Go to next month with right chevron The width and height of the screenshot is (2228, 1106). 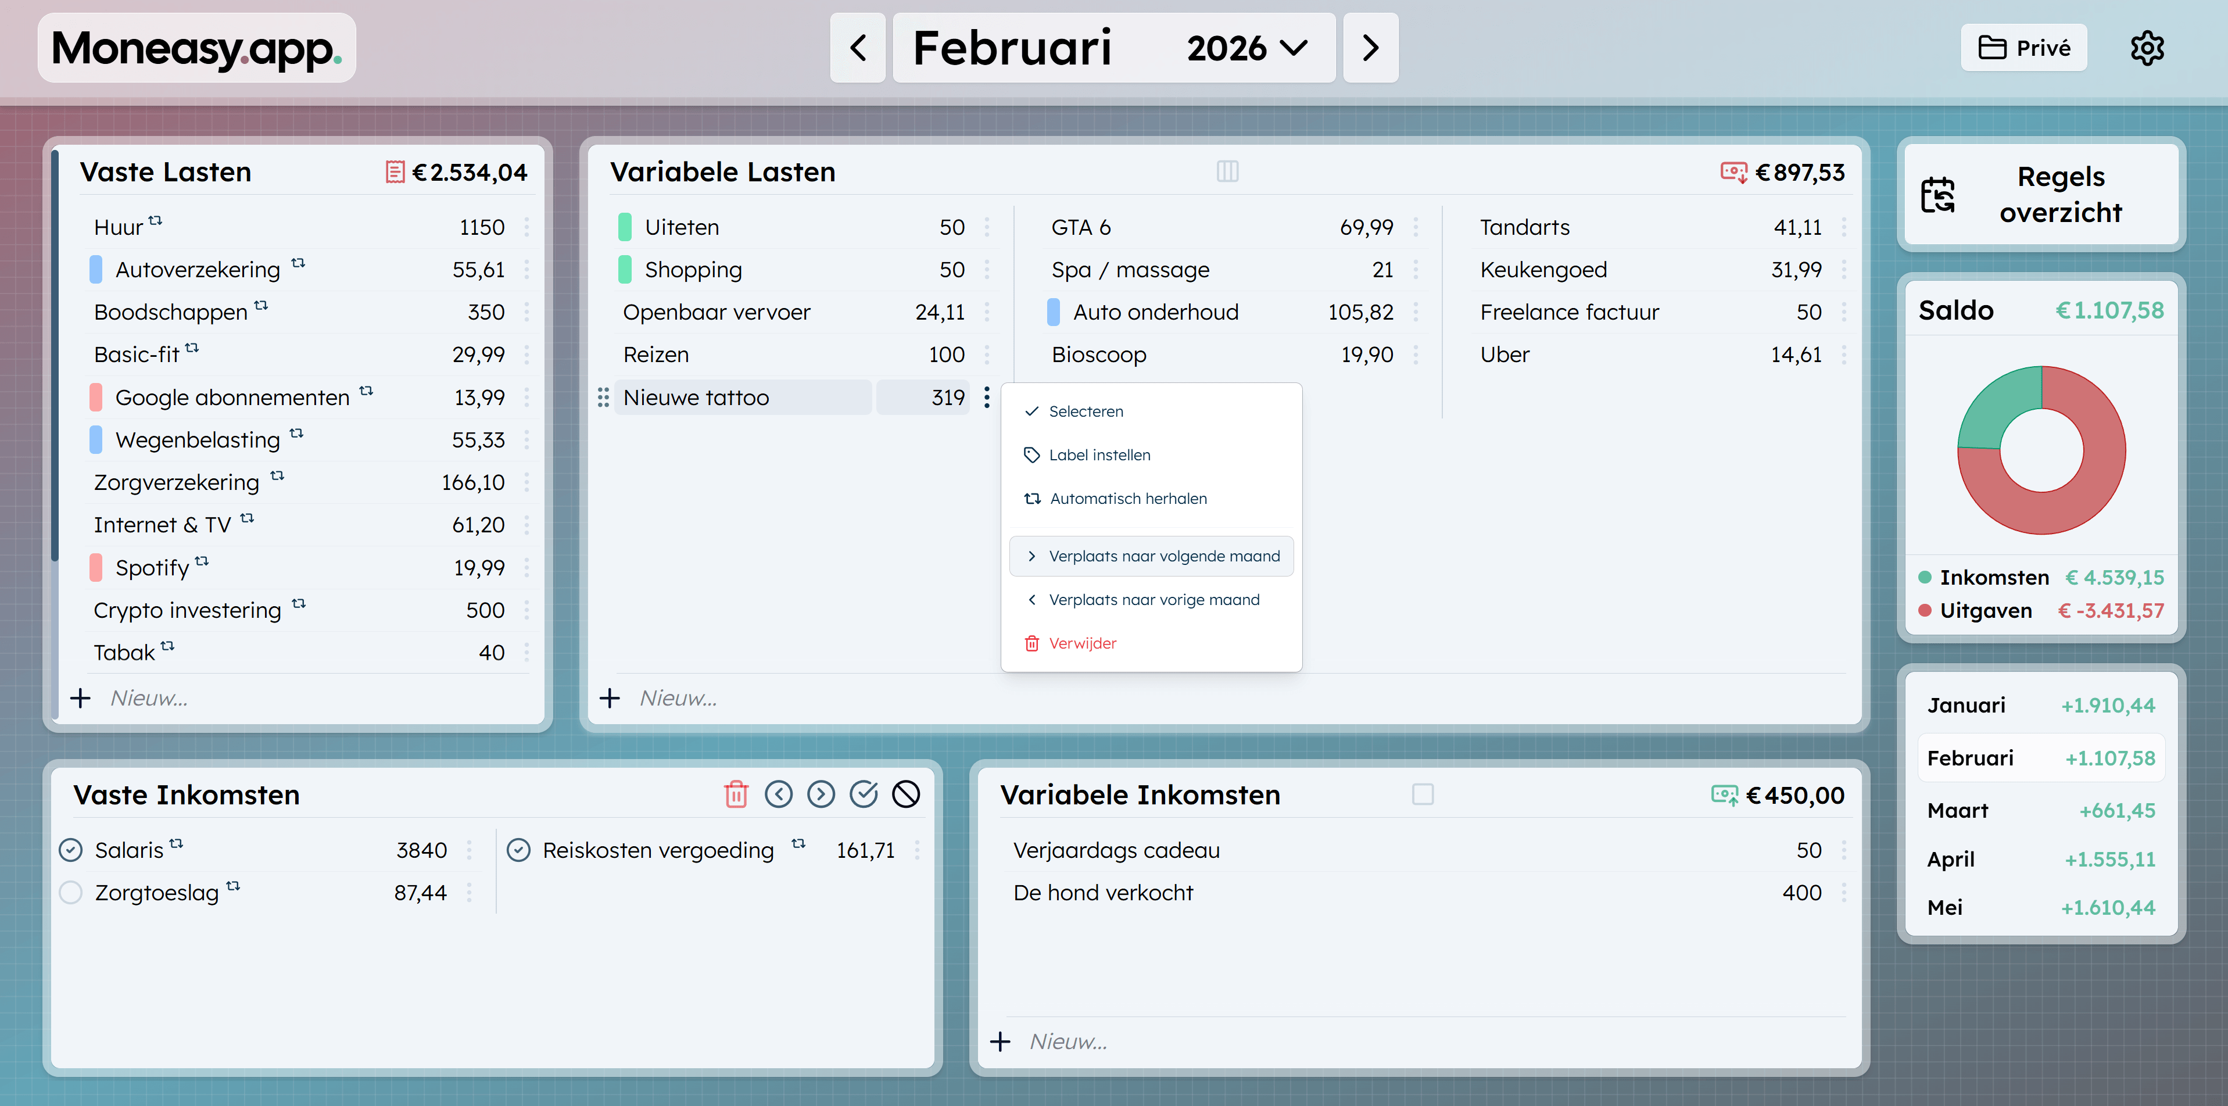coord(1370,48)
